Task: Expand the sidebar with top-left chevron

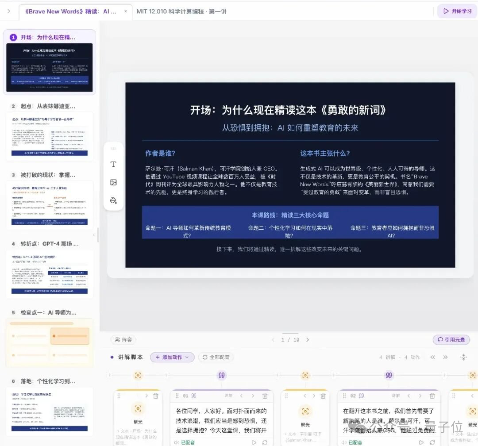Action: coord(9,11)
